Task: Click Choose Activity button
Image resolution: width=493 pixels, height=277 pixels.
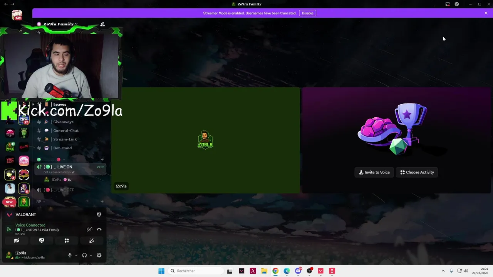Action: pyautogui.click(x=417, y=172)
